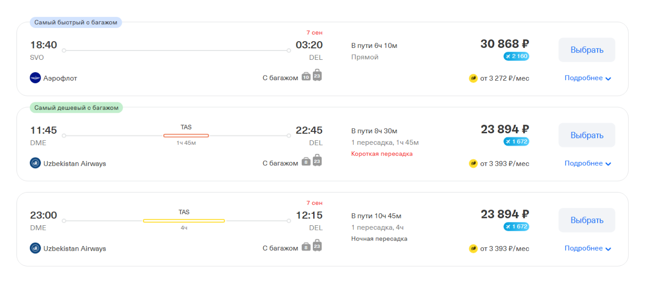Expand Подробнее for the 23:00 DME flight
Screen dimensions: 646x291
point(587,248)
